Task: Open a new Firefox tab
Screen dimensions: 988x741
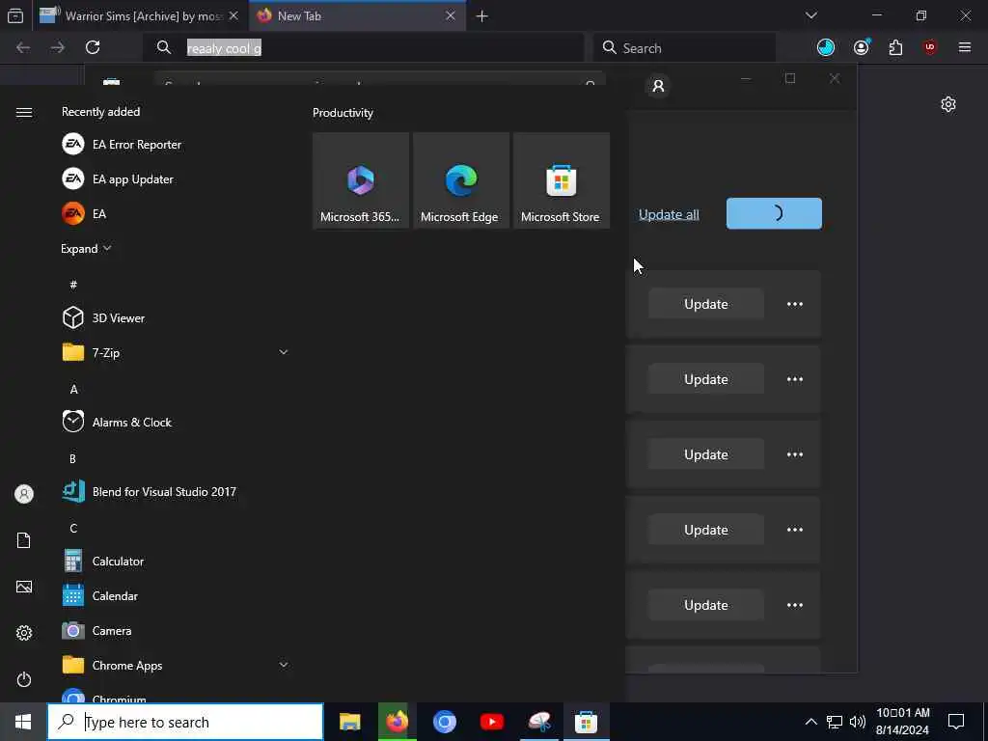Action: pos(482,16)
